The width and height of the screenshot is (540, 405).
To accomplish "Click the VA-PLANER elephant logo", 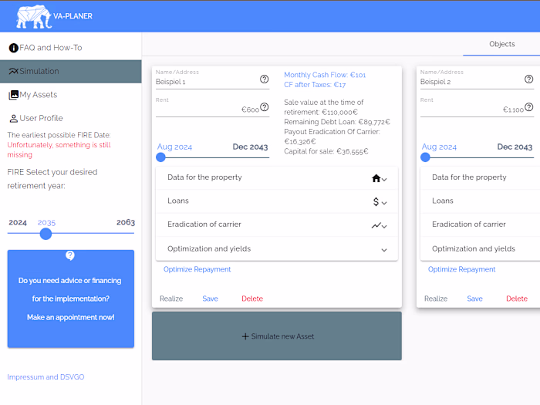I will tap(34, 16).
